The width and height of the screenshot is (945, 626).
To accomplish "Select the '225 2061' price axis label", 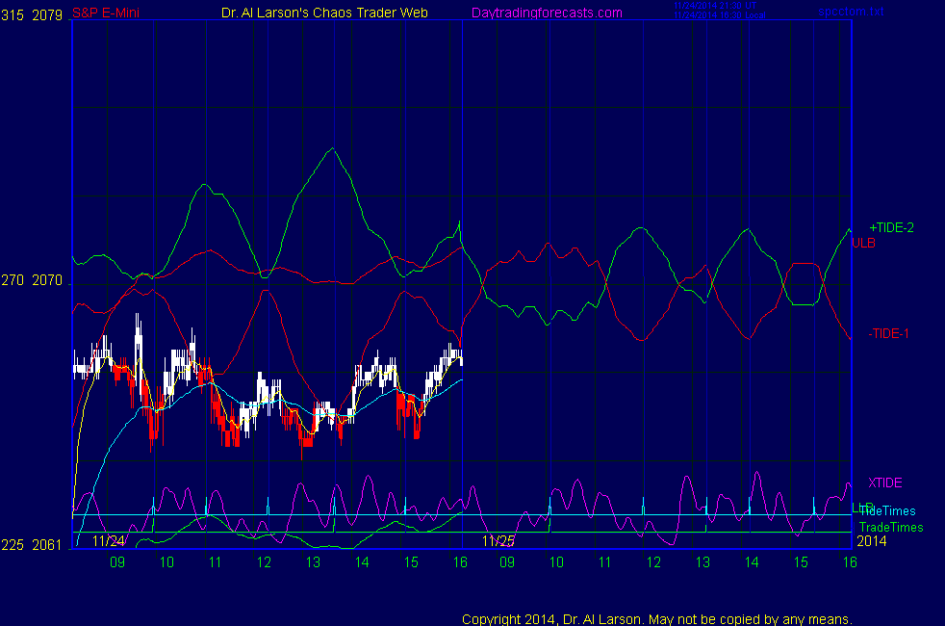I will point(32,545).
